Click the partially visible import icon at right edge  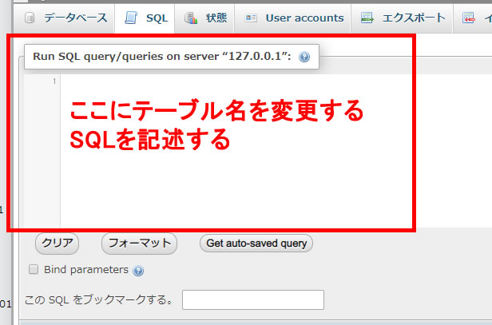pos(468,18)
